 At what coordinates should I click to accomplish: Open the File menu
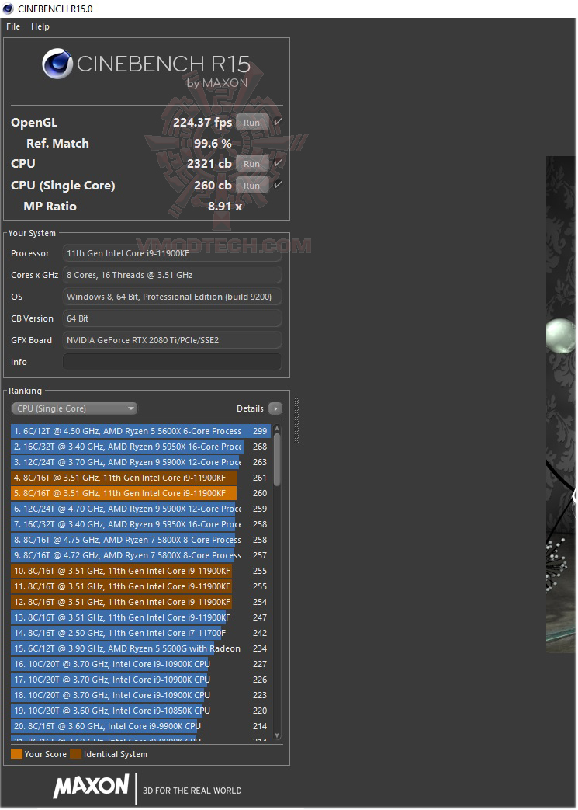pyautogui.click(x=13, y=26)
